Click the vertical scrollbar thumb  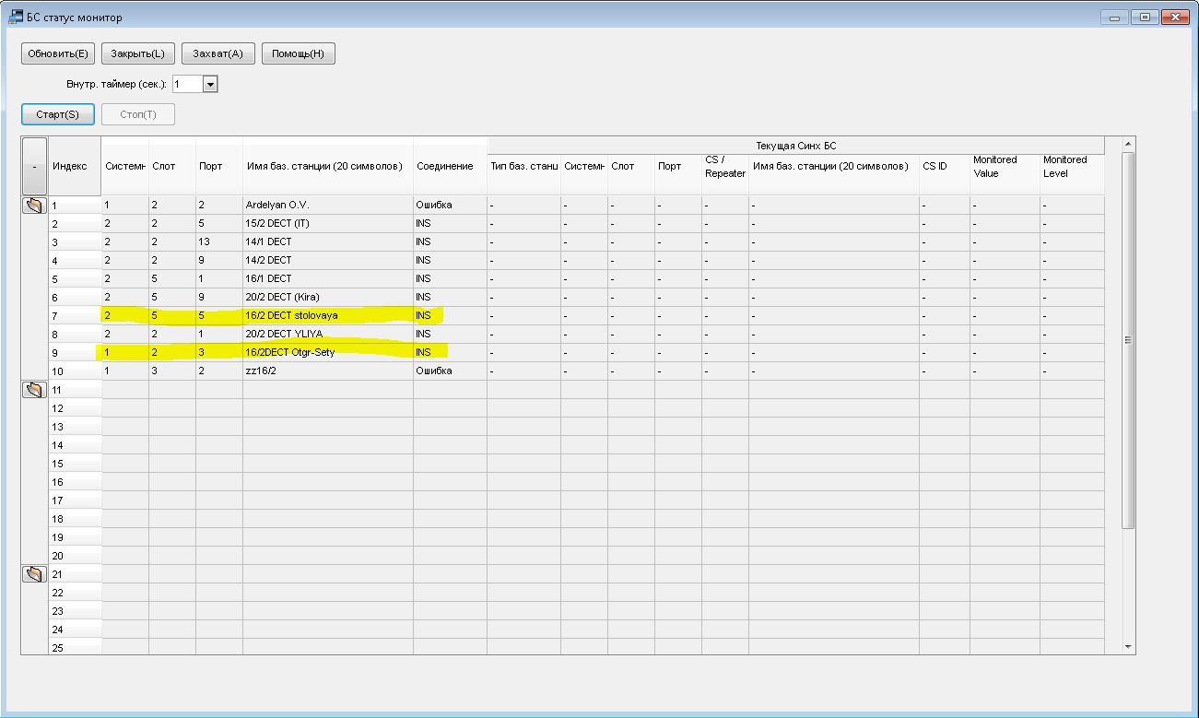pos(1128,340)
